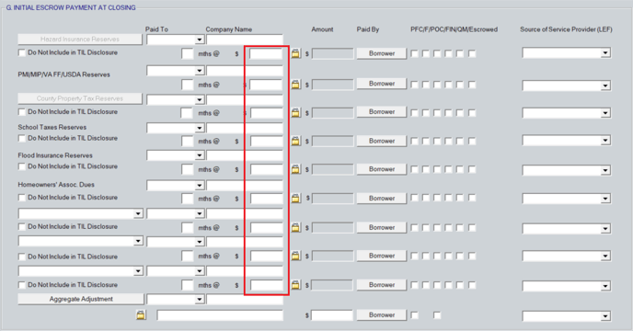The width and height of the screenshot is (633, 331).
Task: Click the Aggregate Adjustment button
Action: (81, 299)
